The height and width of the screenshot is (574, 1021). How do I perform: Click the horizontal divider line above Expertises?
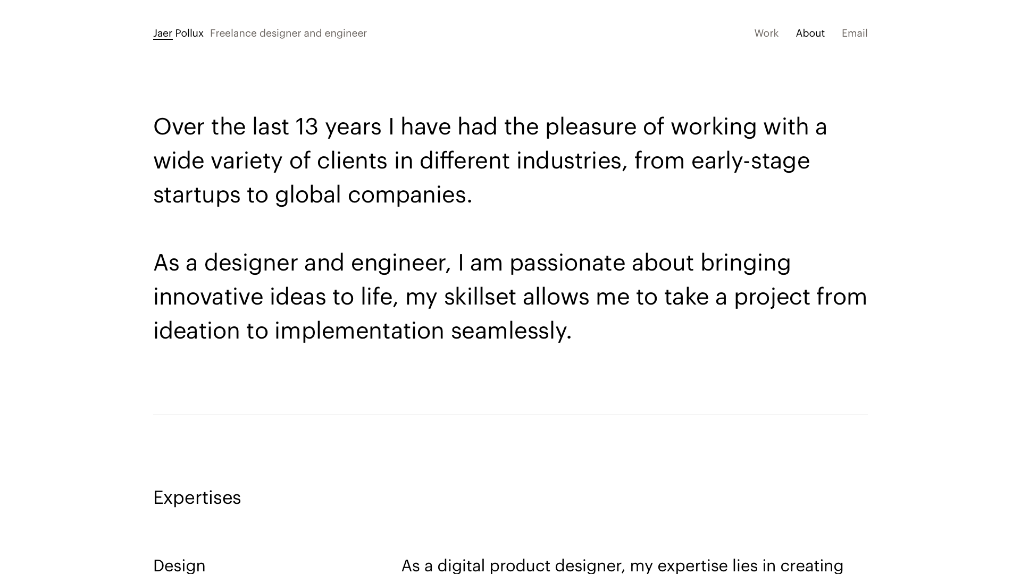[x=510, y=415]
